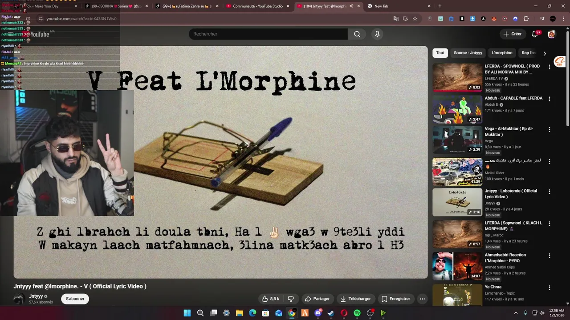
Task: Open the Windows Start menu
Action: tap(187, 313)
